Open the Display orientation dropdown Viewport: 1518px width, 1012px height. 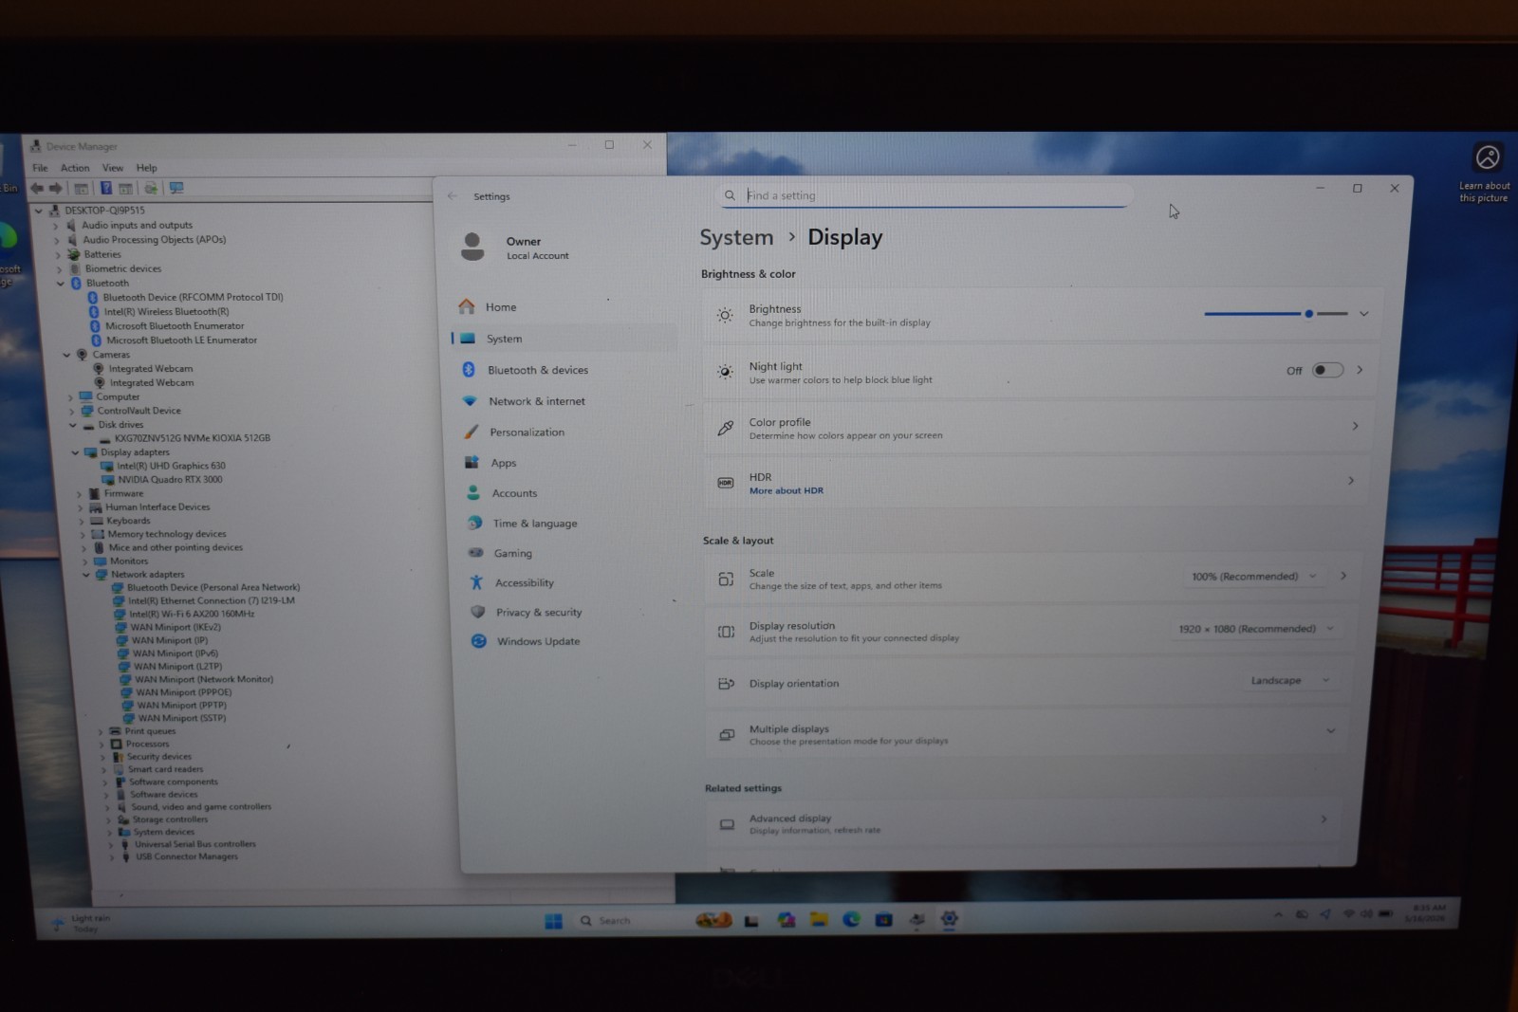1290,680
